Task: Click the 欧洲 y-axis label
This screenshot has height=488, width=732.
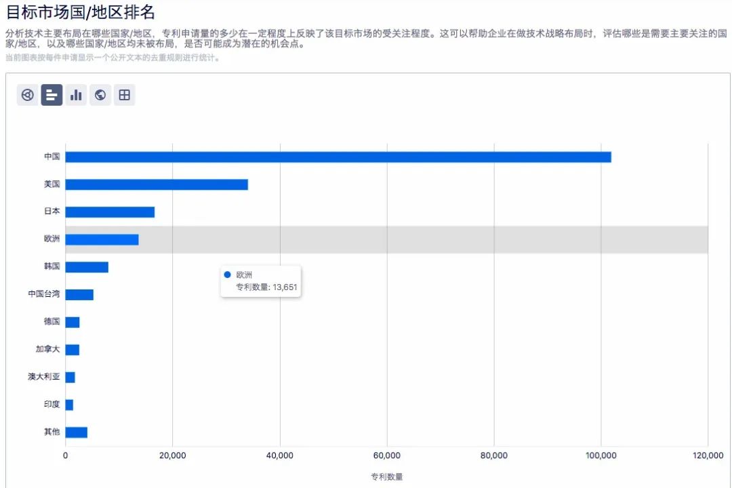Action: [52, 239]
